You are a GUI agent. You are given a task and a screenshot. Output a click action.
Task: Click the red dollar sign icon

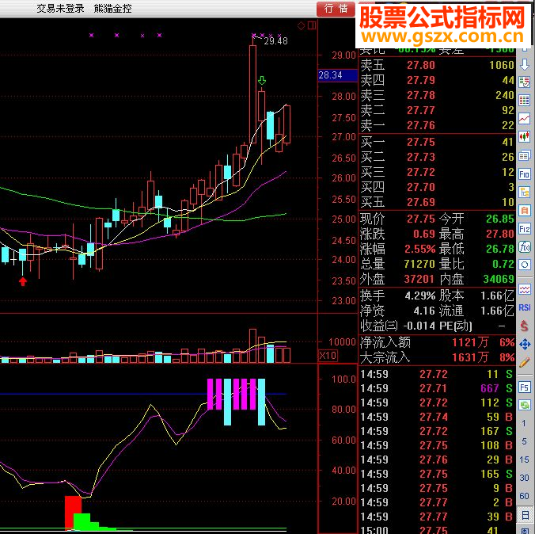[525, 326]
